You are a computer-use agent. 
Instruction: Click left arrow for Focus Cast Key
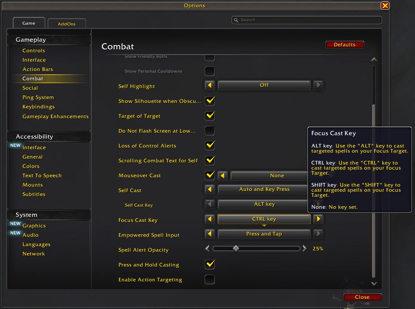point(209,219)
